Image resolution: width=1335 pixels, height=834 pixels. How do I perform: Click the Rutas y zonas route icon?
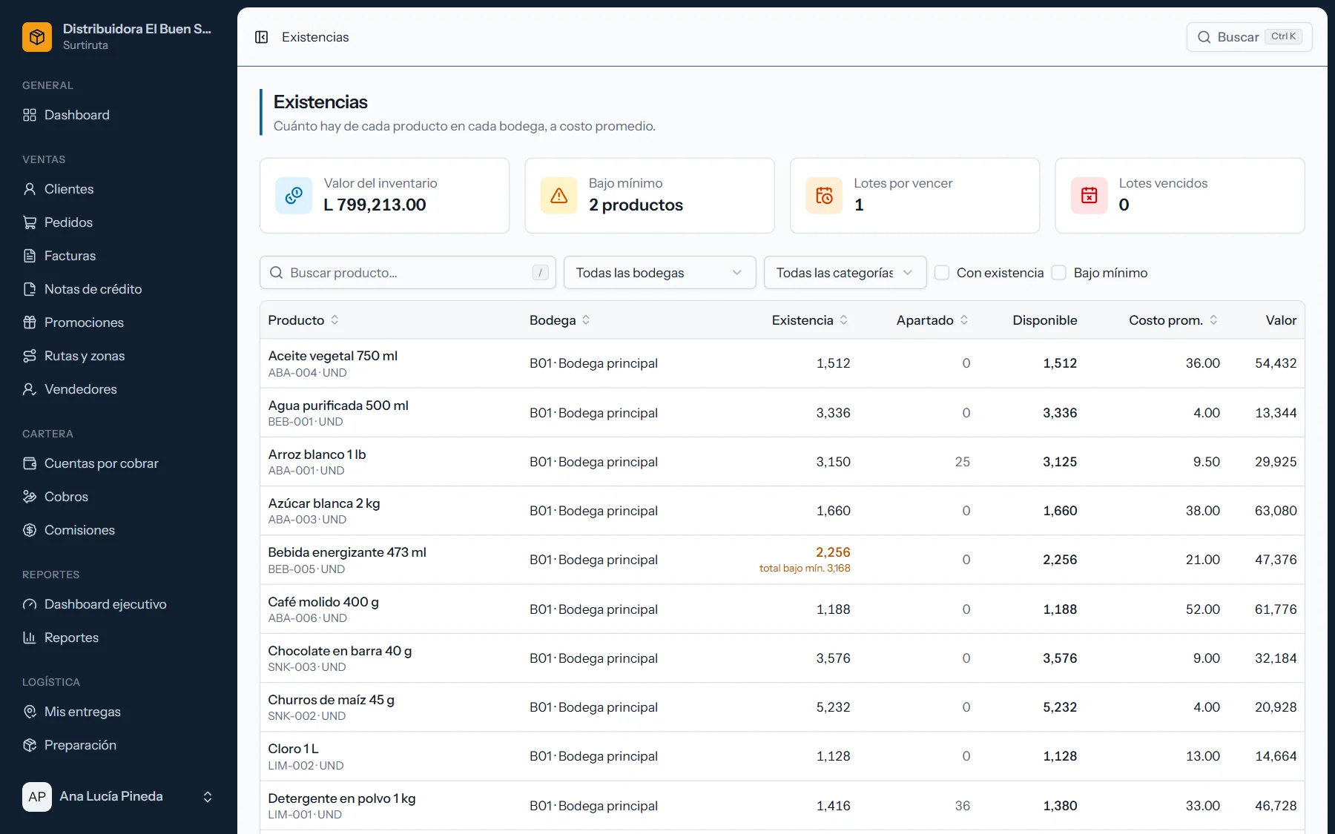tap(30, 356)
